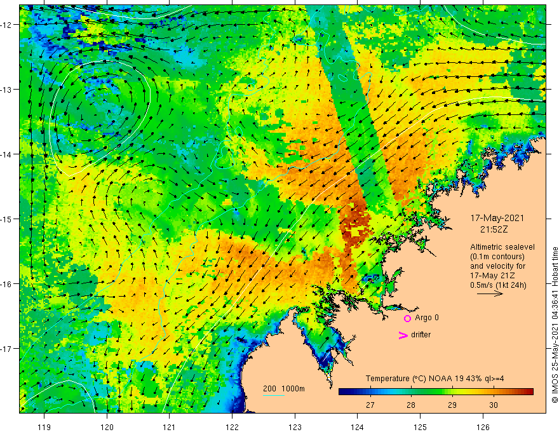Click the "17-May 21Z" caption line

click(x=492, y=276)
